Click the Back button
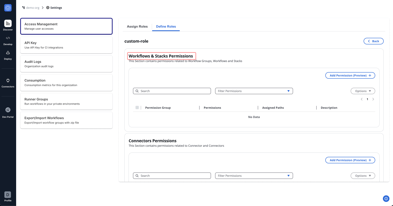This screenshot has height=206, width=393. pos(373,41)
